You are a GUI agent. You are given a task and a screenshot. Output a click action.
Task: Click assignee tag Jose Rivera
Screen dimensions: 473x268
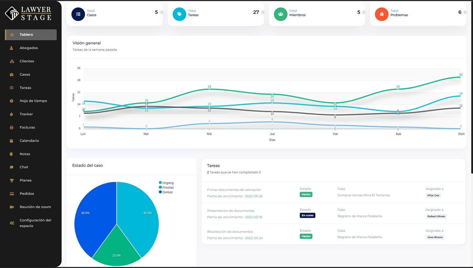pos(435,237)
